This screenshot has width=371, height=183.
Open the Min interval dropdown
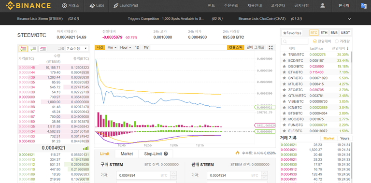[112, 47]
